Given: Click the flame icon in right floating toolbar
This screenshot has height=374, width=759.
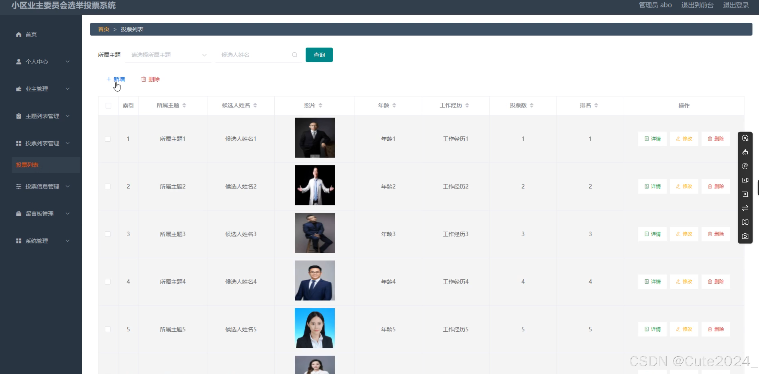Looking at the screenshot, I should (745, 152).
